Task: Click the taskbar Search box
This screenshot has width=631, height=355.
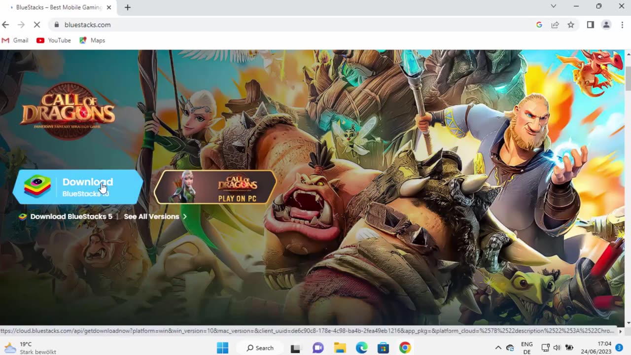Action: point(260,348)
